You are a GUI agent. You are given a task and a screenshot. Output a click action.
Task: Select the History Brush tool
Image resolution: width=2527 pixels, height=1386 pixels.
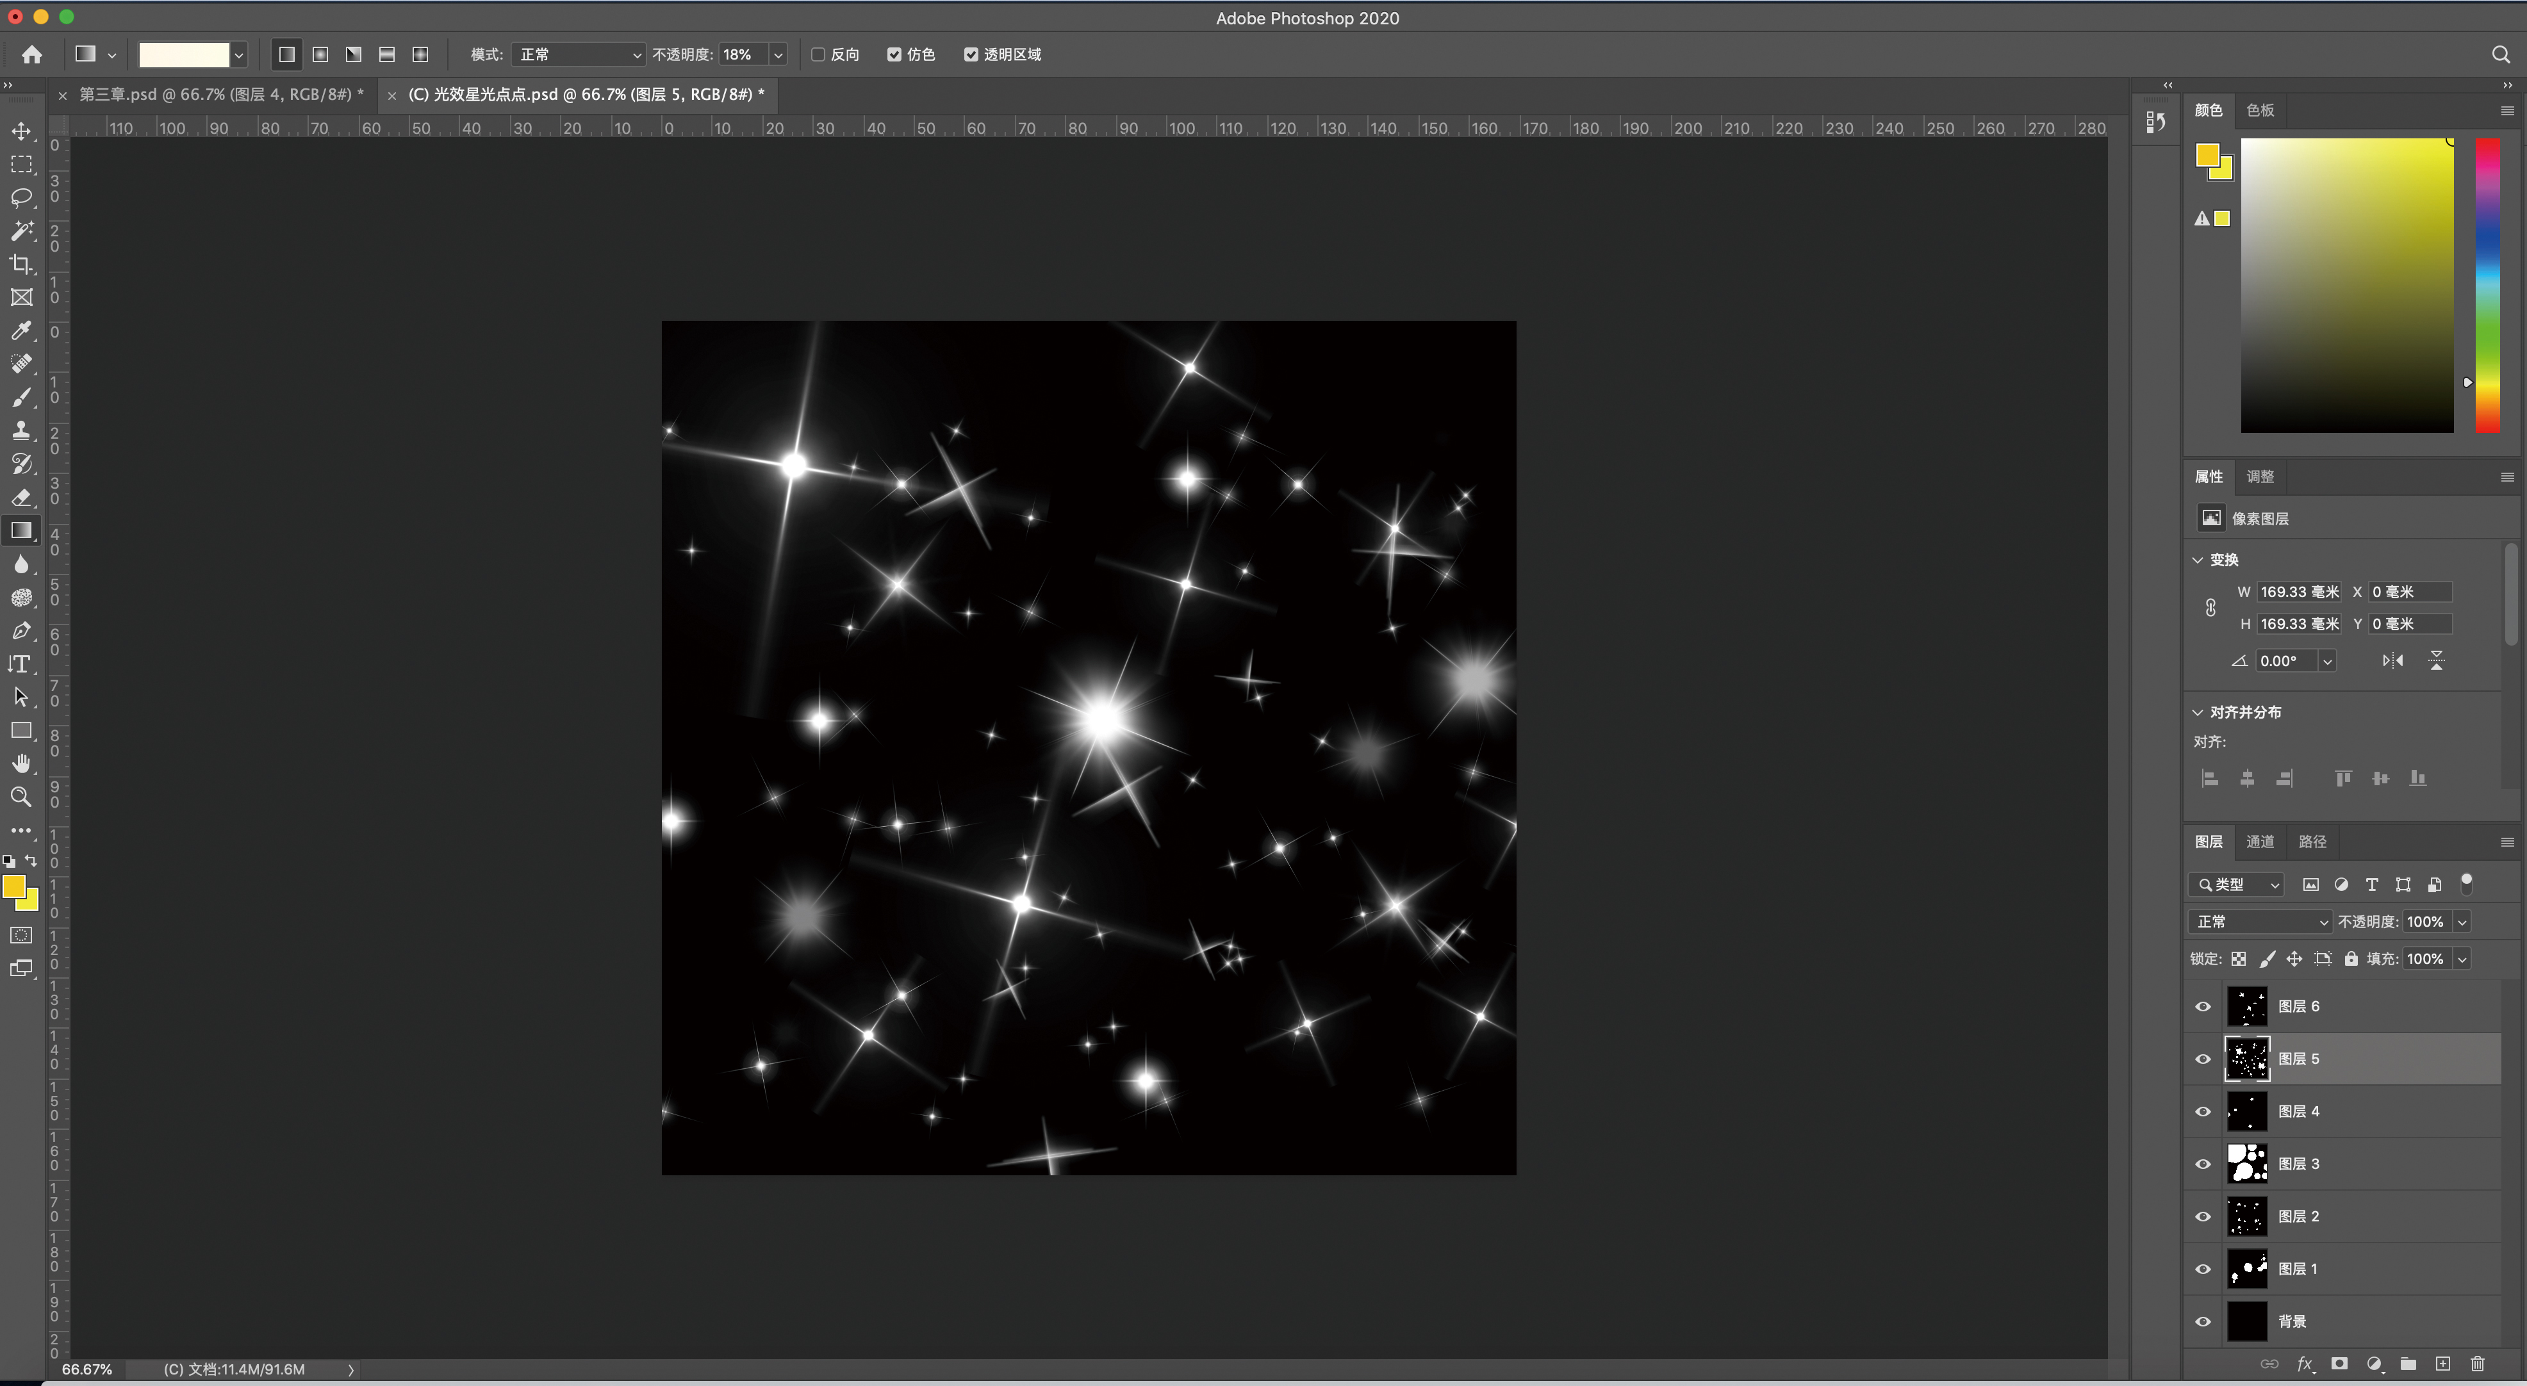(21, 464)
